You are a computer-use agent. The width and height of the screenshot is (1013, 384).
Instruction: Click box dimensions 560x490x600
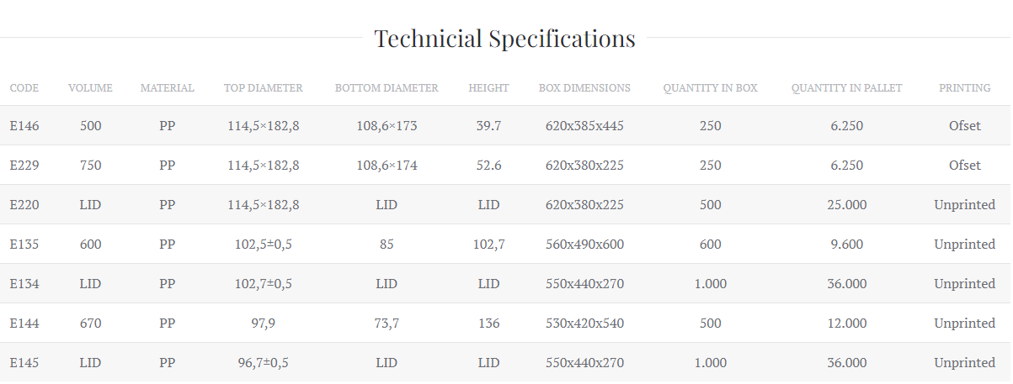pyautogui.click(x=584, y=245)
